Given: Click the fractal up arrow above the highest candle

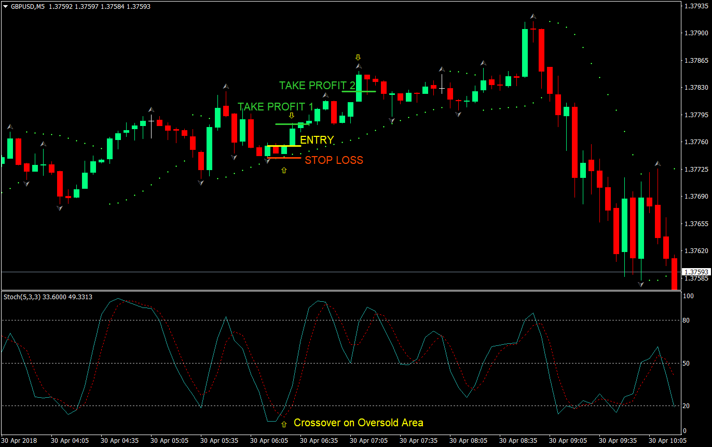Looking at the screenshot, I should click(533, 17).
